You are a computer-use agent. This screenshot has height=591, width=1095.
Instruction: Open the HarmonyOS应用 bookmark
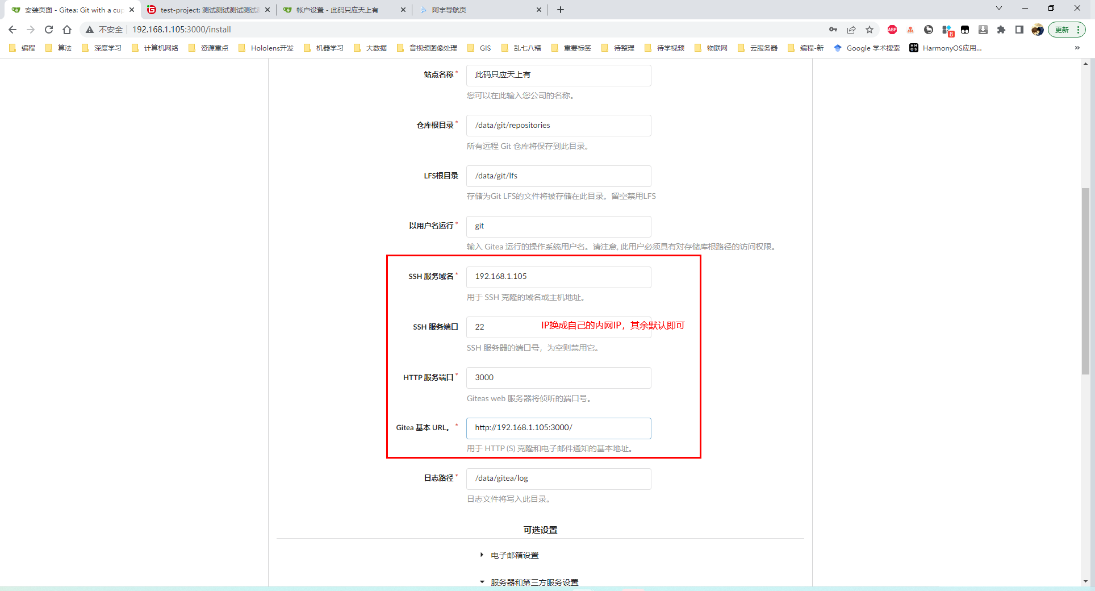click(946, 48)
